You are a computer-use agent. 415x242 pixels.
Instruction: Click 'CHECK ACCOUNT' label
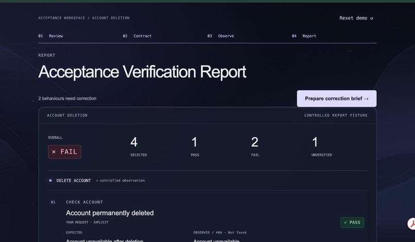click(84, 202)
